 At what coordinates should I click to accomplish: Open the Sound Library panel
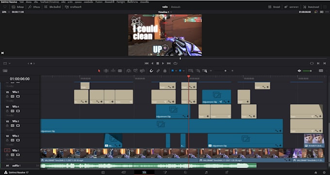point(73,7)
